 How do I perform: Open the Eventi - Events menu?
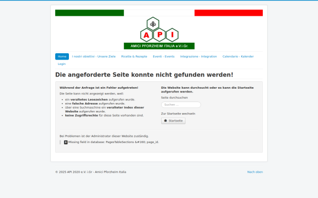tap(164, 56)
